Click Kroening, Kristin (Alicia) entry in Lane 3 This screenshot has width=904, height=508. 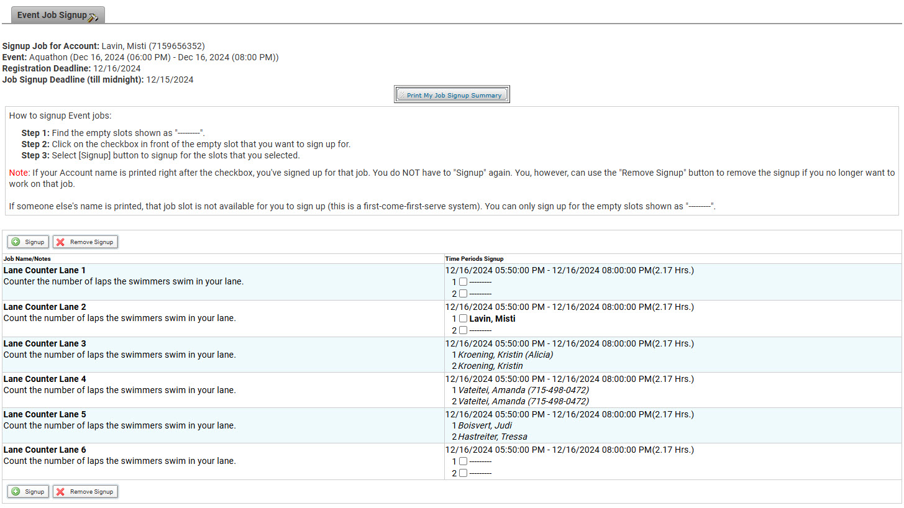505,355
